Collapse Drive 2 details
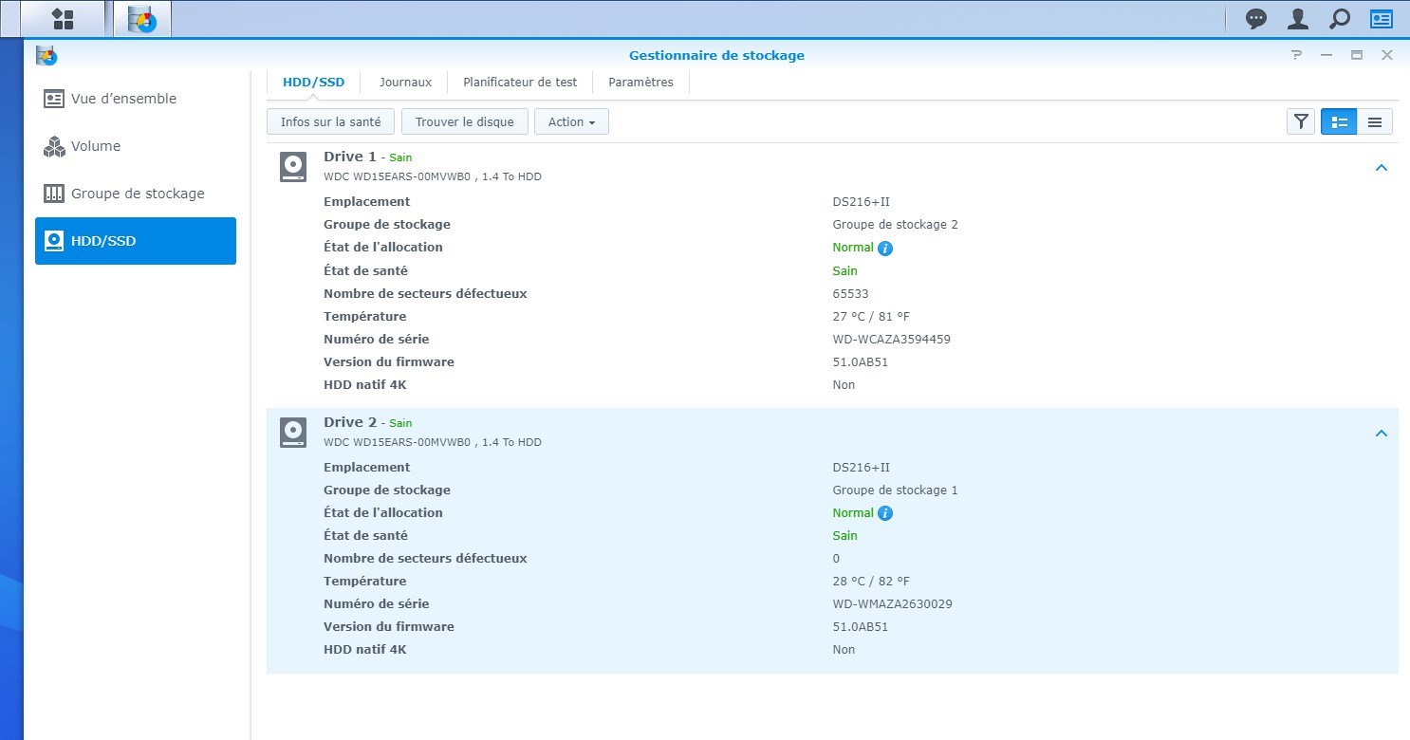Image resolution: width=1410 pixels, height=740 pixels. 1382,434
